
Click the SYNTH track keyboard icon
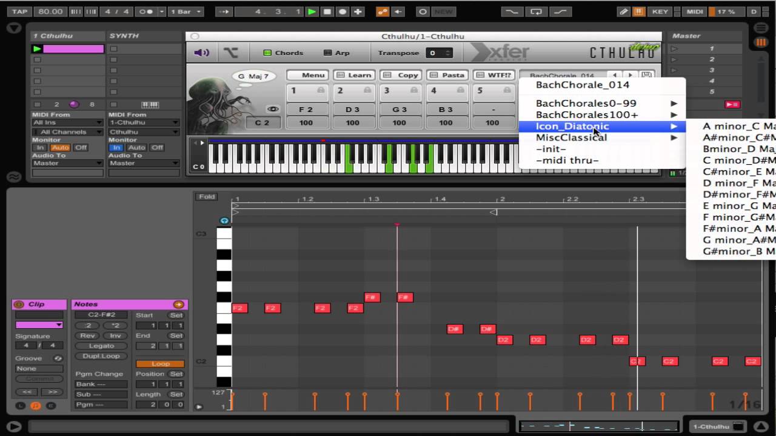pos(149,104)
